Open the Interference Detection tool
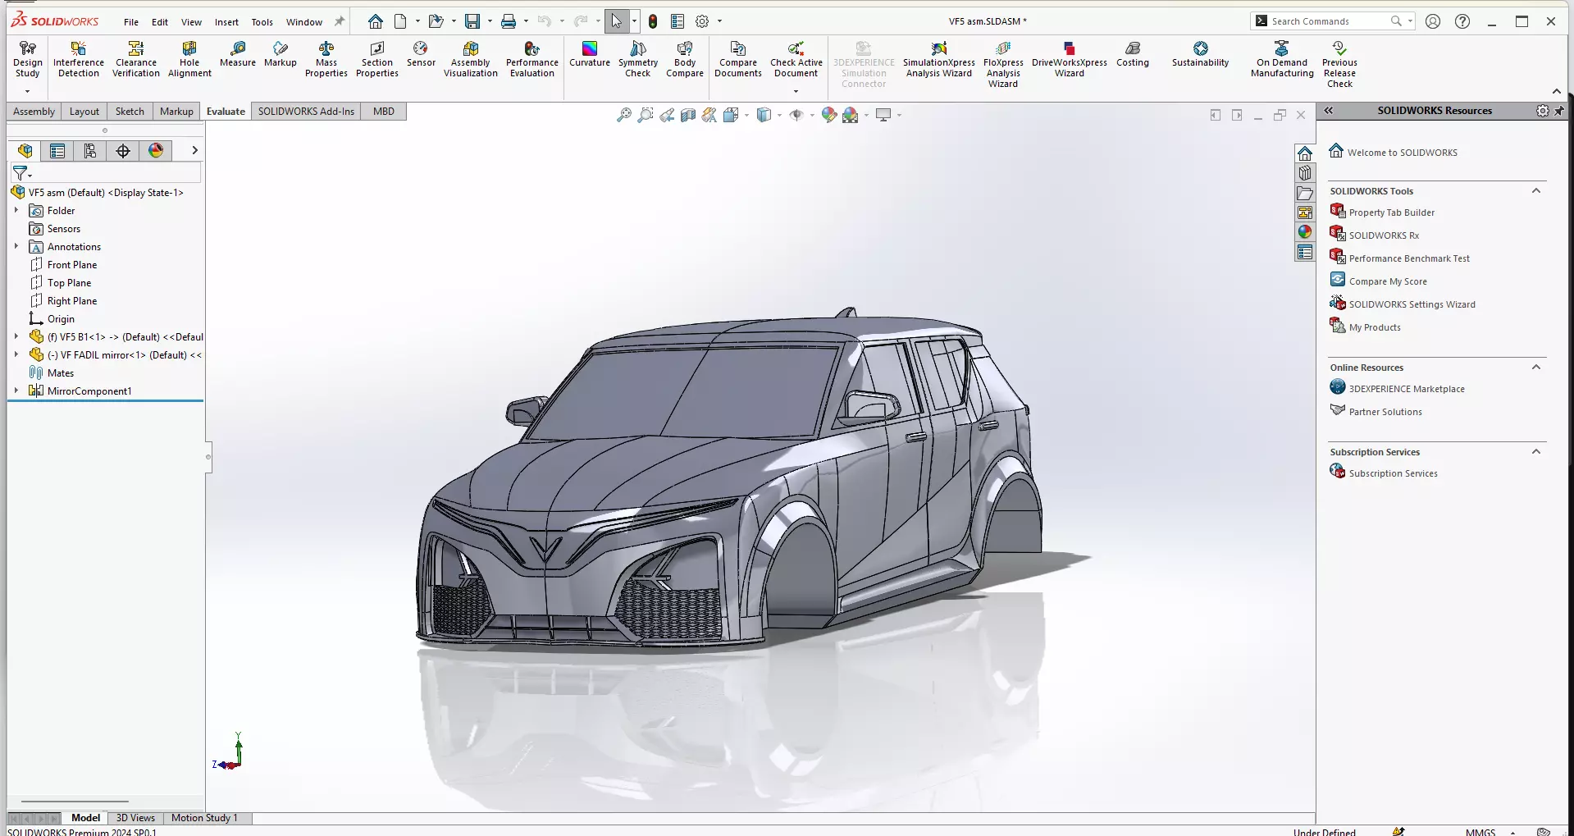Viewport: 1574px width, 836px height. 79,59
